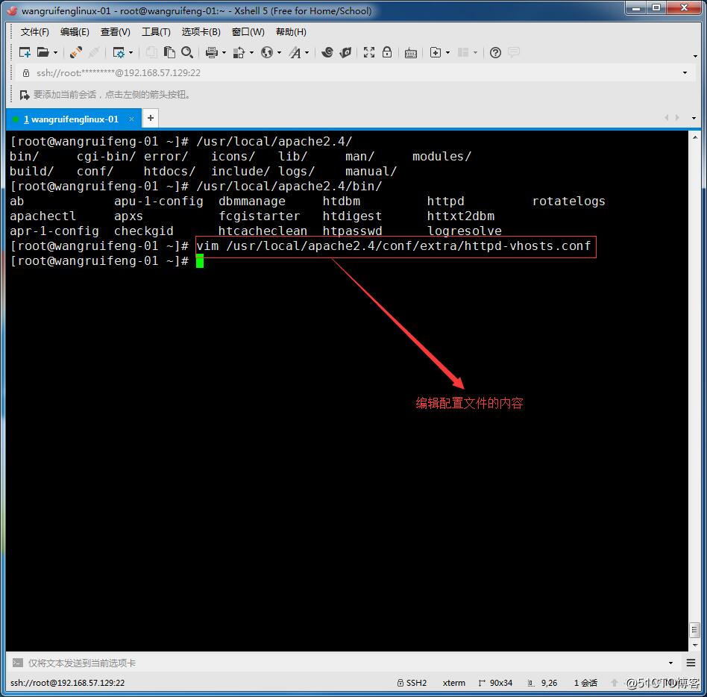Viewport: 707px width, 697px height.
Task: Open the 帮助(H) menu
Action: [x=291, y=31]
